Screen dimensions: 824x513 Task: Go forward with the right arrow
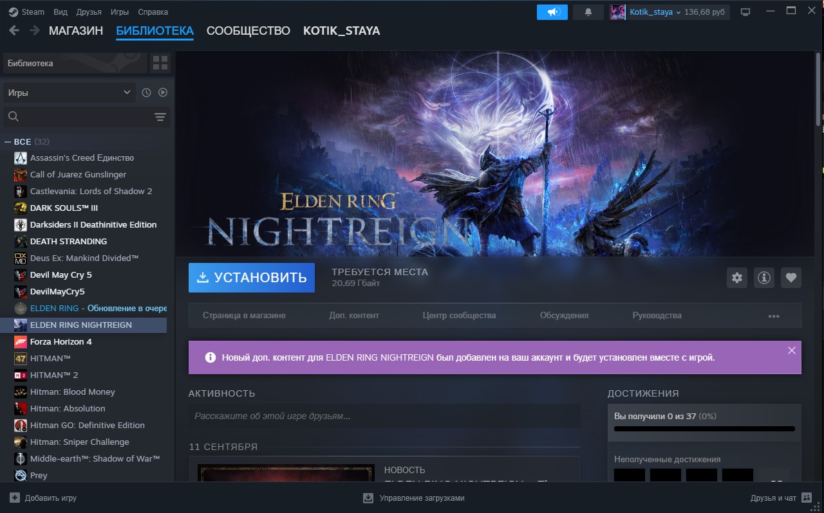pyautogui.click(x=34, y=30)
